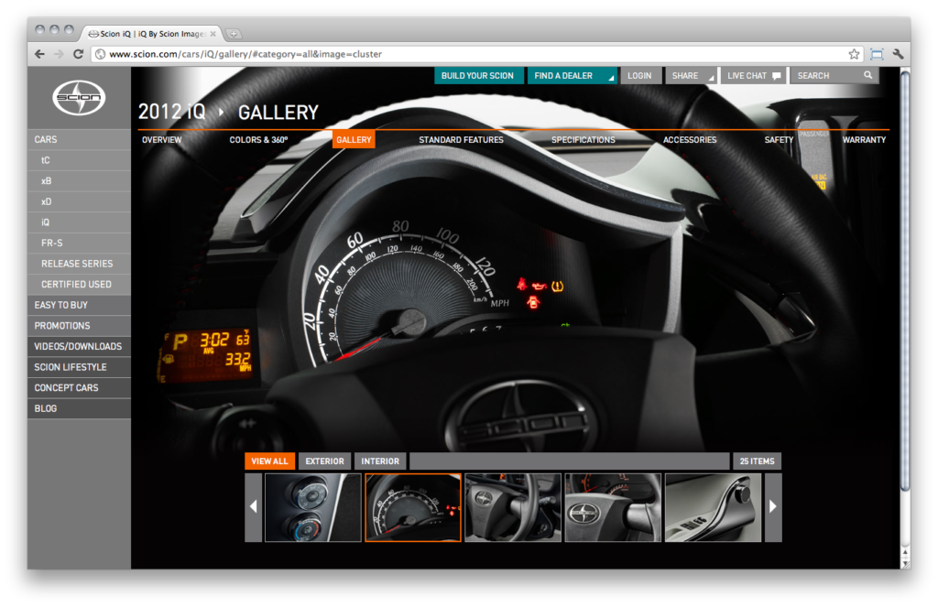Image resolution: width=938 pixels, height=607 pixels.
Task: Click the Scion logo in the sidebar
Action: [x=79, y=97]
